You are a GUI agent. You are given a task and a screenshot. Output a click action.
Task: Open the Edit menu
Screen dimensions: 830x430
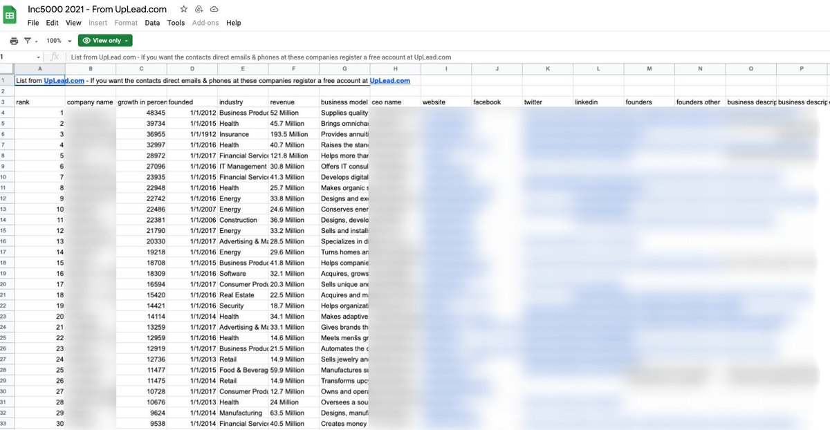[53, 23]
